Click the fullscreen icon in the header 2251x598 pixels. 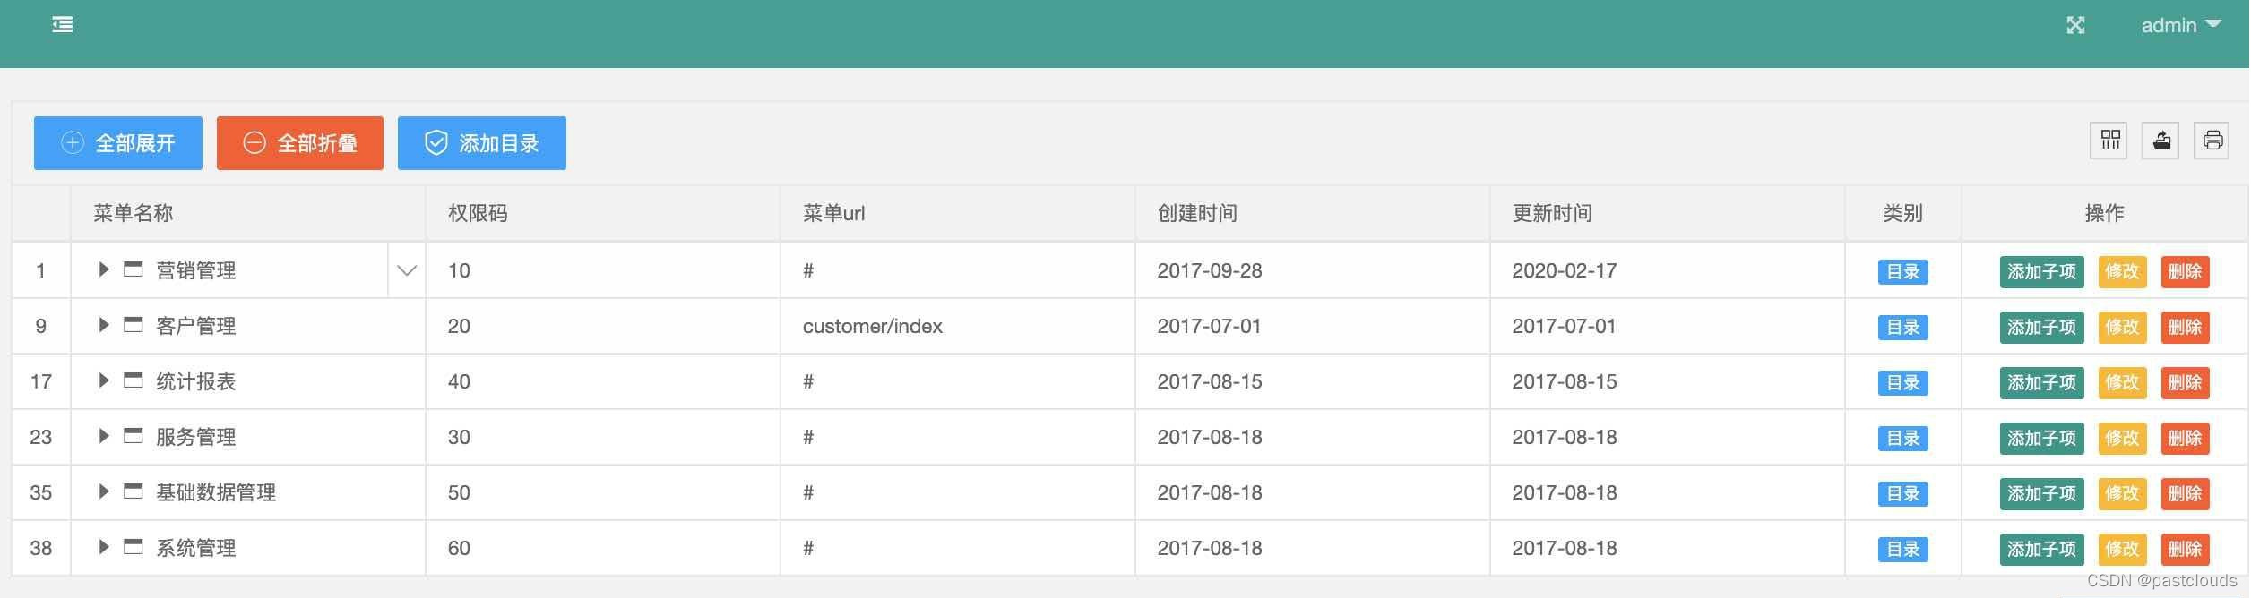(2077, 24)
